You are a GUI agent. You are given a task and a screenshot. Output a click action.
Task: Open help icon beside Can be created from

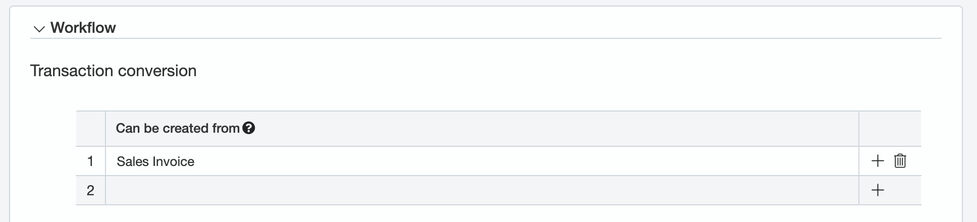pyautogui.click(x=249, y=128)
